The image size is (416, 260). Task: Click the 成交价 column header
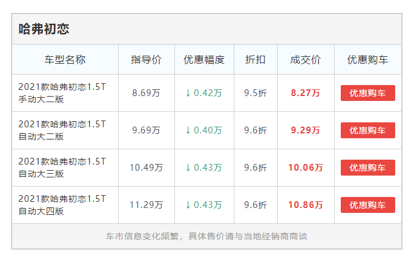tap(306, 59)
